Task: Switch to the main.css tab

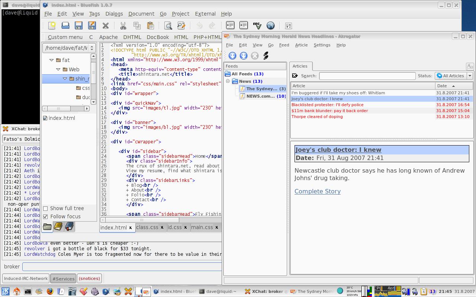Action: 202,227
